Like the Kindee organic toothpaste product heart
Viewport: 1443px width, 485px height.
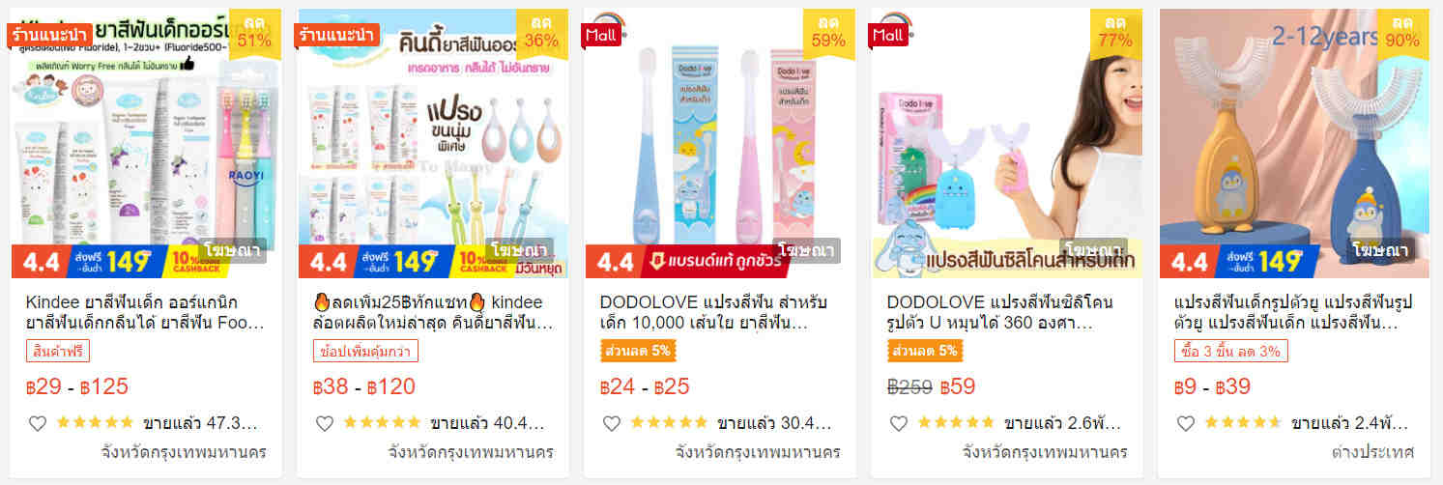(38, 423)
